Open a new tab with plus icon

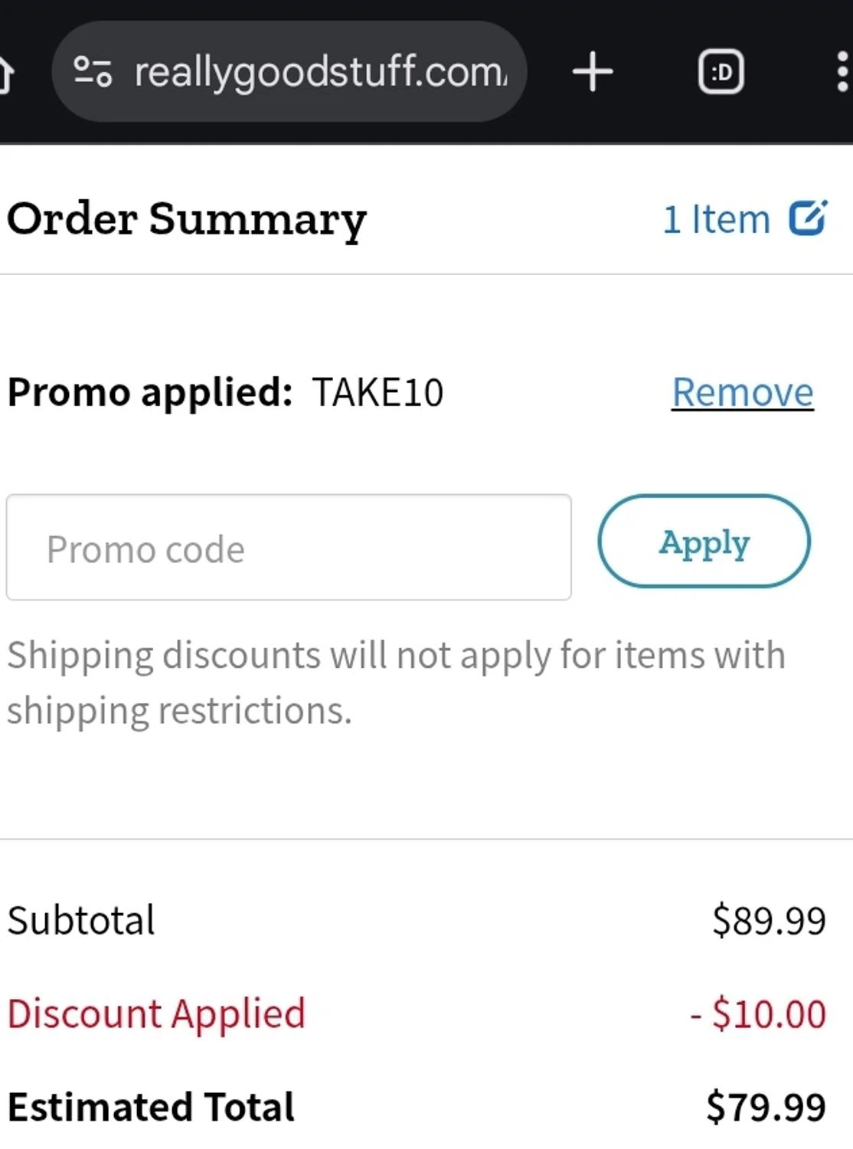tap(593, 72)
